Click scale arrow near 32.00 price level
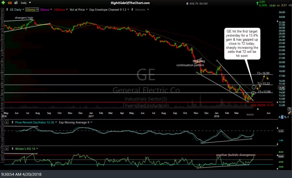The image size is (292, 178). pyautogui.click(x=277, y=21)
